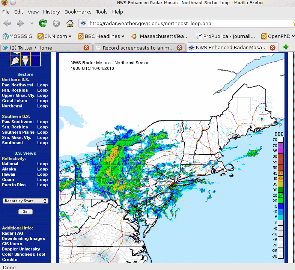Open Southern Plains sector
Image resolution: width=295 pixels, height=270 pixels.
18,132
